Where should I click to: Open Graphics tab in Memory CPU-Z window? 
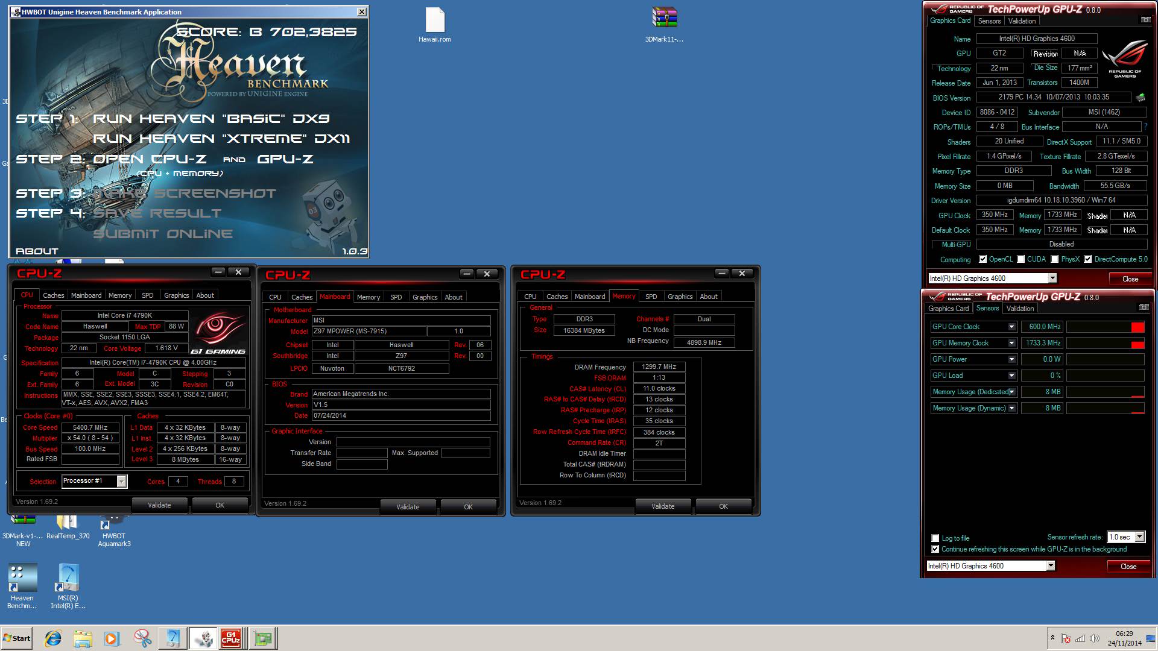pos(680,297)
